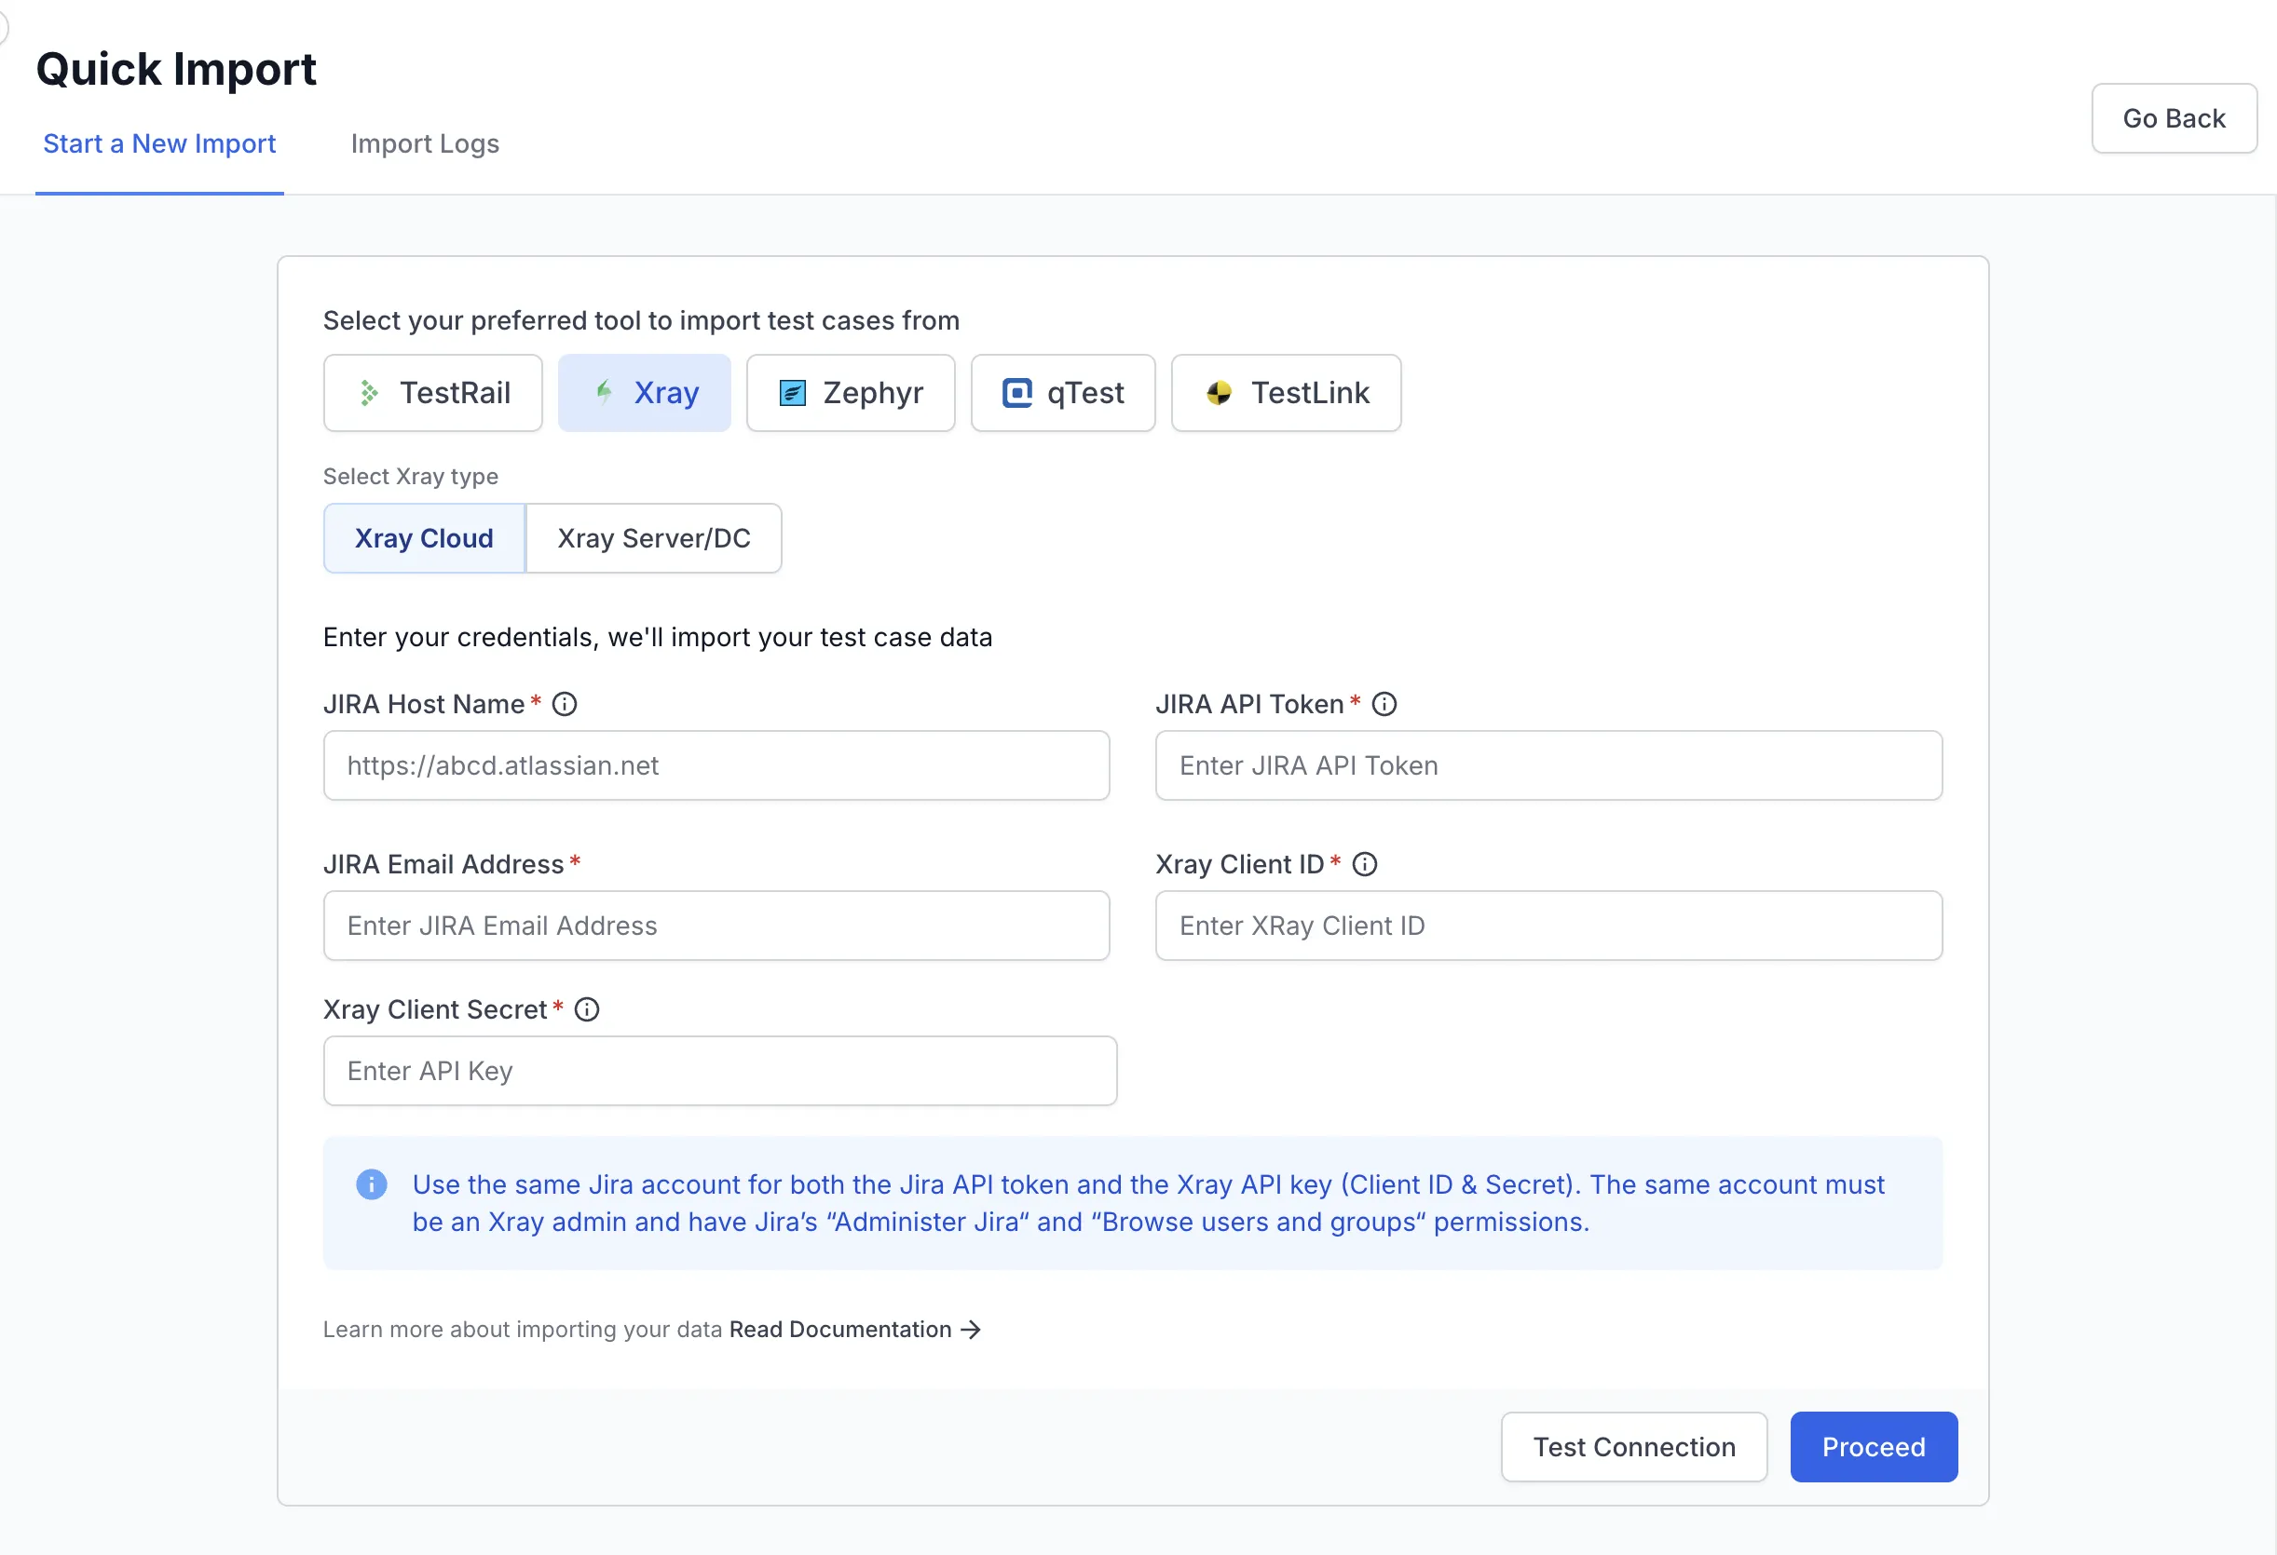Focus the JIRA API Token field
This screenshot has height=1555, width=2277.
(1549, 765)
